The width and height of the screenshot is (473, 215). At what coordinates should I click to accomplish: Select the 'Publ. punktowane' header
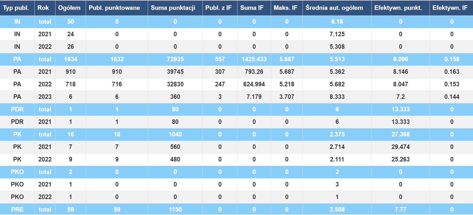coord(114,8)
